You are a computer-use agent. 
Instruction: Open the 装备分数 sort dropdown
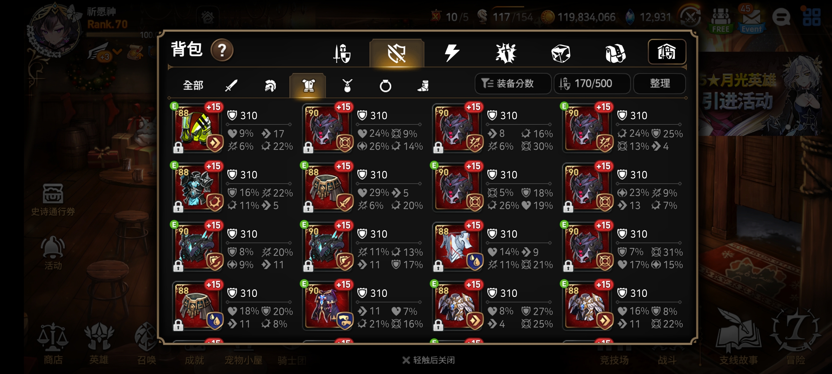[x=513, y=83]
